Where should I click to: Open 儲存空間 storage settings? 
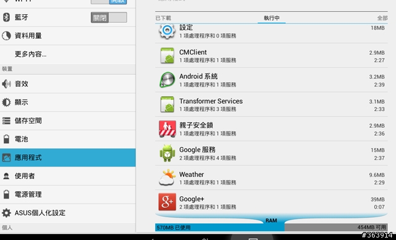(67, 121)
